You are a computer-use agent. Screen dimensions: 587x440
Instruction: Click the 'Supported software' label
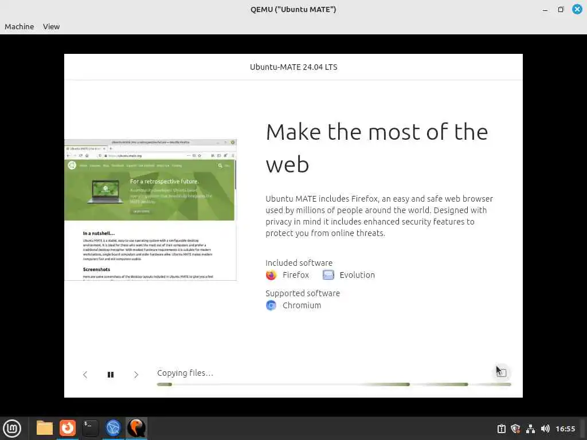click(303, 293)
